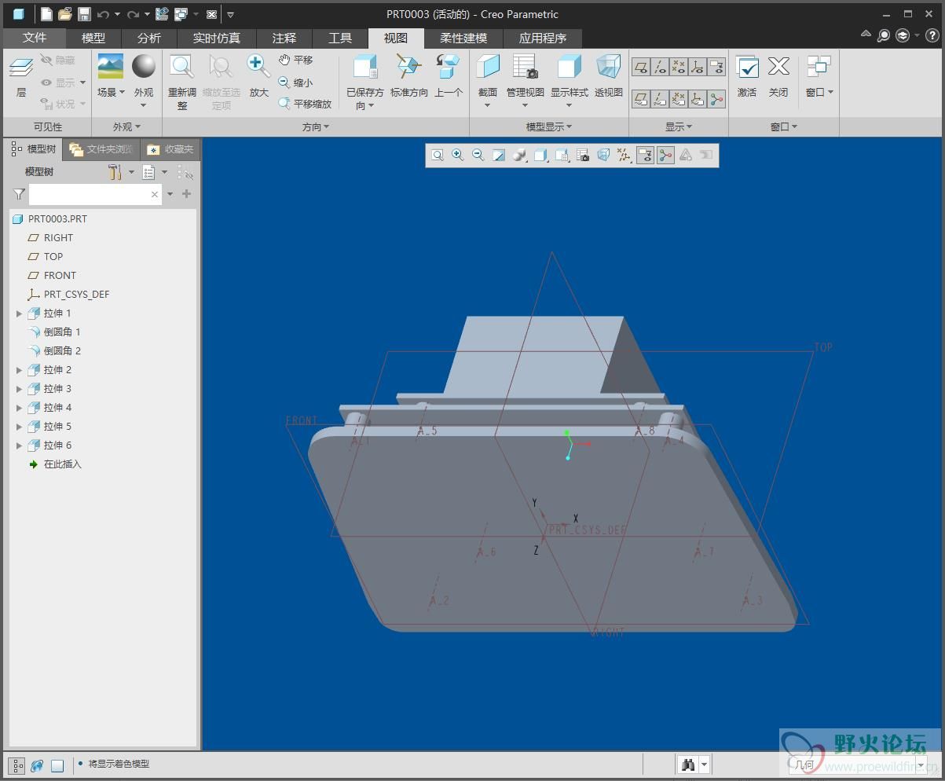
Task: Expand the 模型显示 group overflow
Action: 549,126
